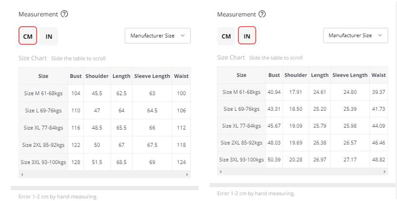
Task: Click the help icon beside left Measurement
Action: 64,14
